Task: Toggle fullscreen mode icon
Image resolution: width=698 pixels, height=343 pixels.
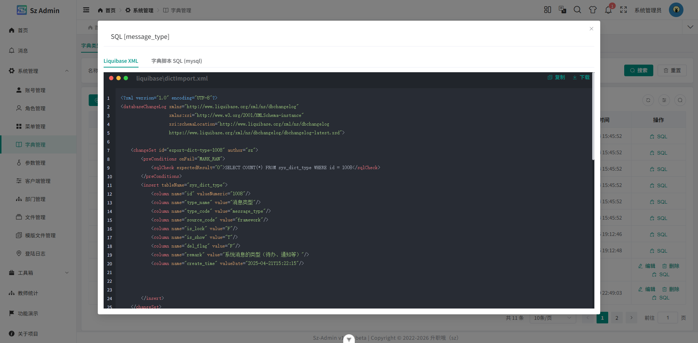Action: (623, 10)
